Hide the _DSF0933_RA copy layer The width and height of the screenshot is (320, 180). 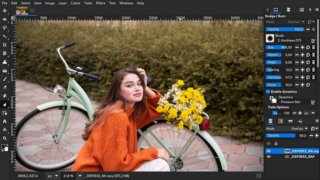click(x=269, y=151)
